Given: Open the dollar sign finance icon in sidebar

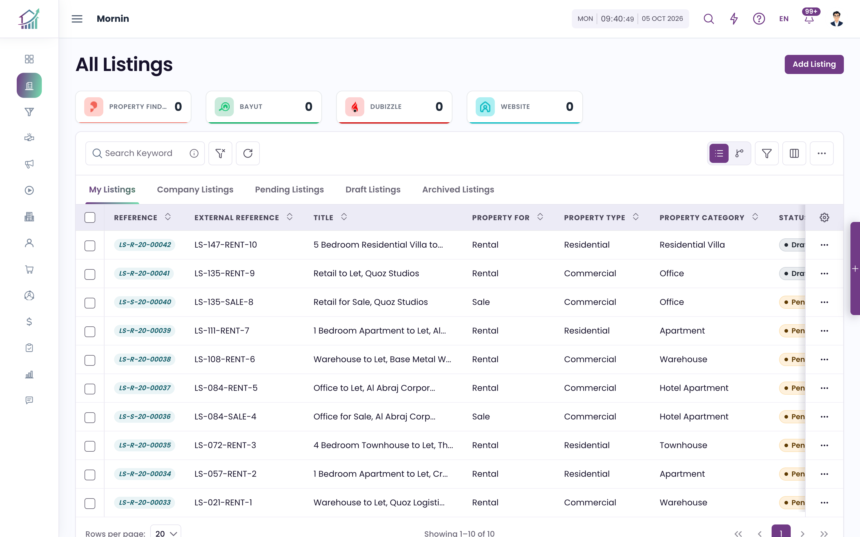Looking at the screenshot, I should tap(29, 322).
